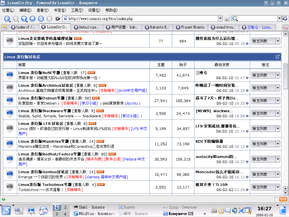Close the current tab using right-corner button
The height and width of the screenshot is (217, 289).
point(285,27)
